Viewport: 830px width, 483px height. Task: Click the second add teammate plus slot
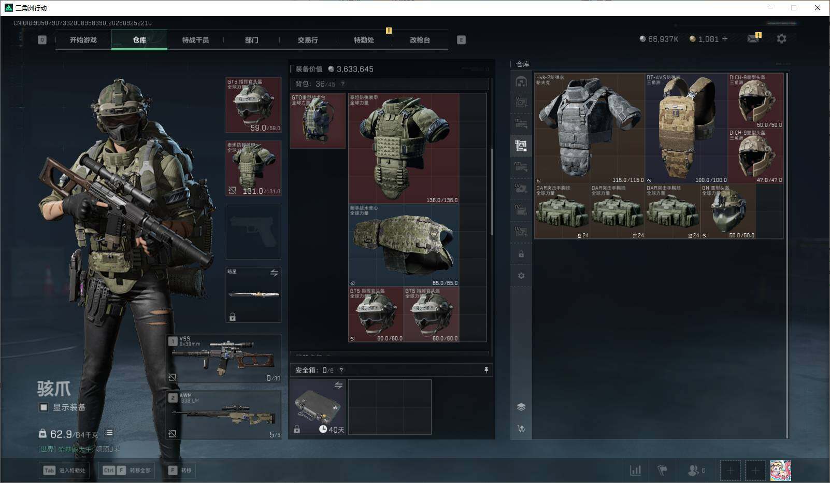[x=755, y=471]
